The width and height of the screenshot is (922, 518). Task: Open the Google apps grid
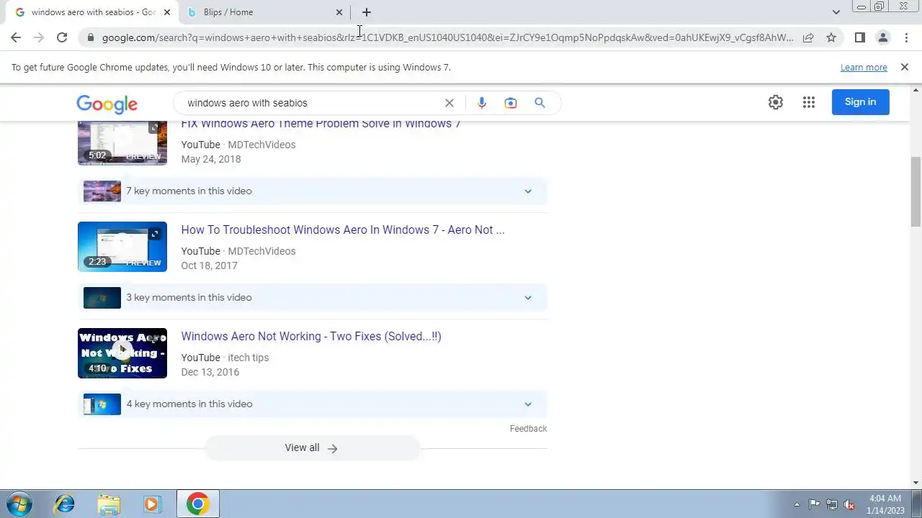pos(809,102)
